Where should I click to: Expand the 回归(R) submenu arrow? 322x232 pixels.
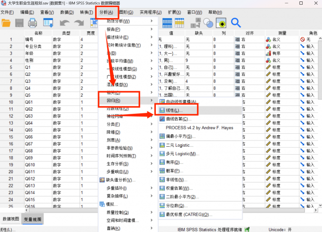pos(152,100)
